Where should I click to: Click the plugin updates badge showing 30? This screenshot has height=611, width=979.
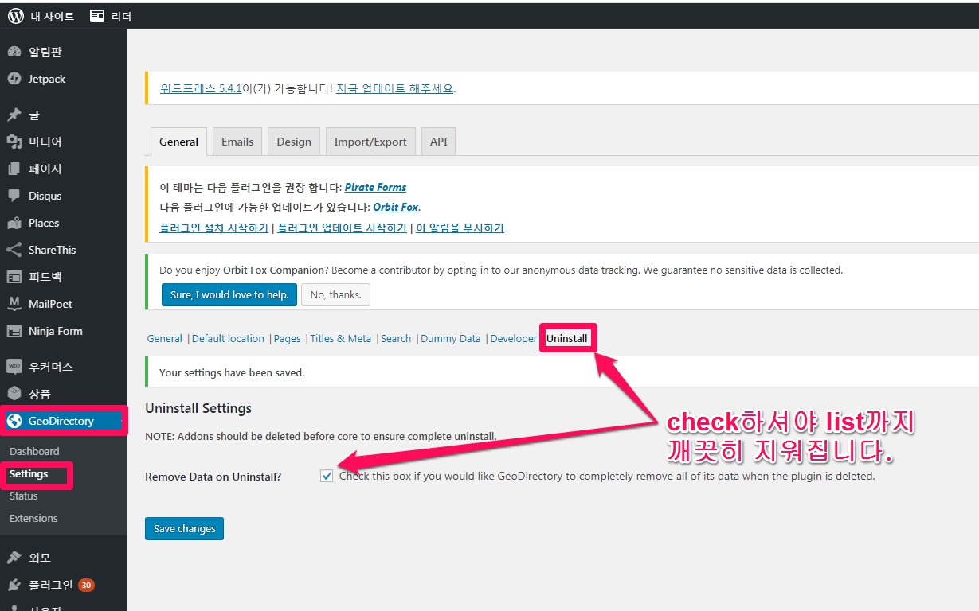[86, 585]
